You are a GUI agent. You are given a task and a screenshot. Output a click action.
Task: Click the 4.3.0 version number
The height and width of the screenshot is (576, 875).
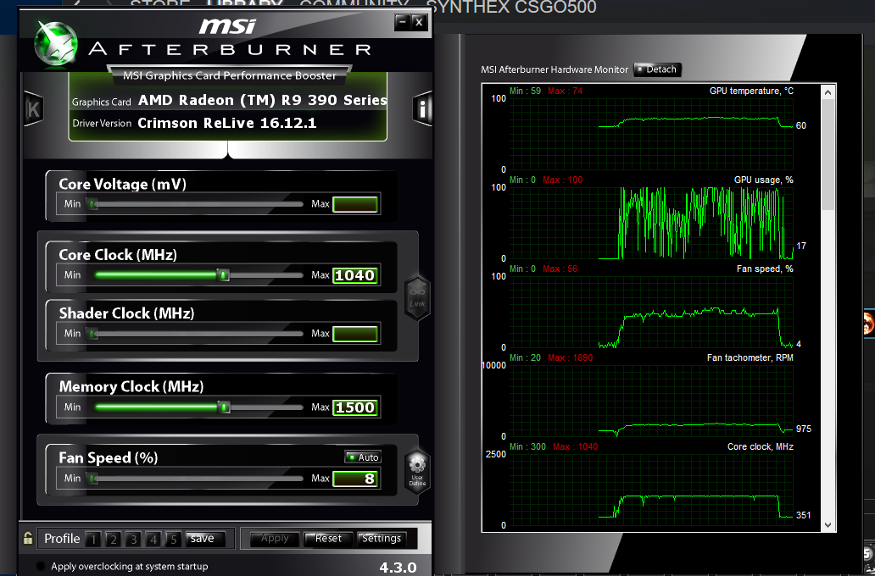pos(398,568)
